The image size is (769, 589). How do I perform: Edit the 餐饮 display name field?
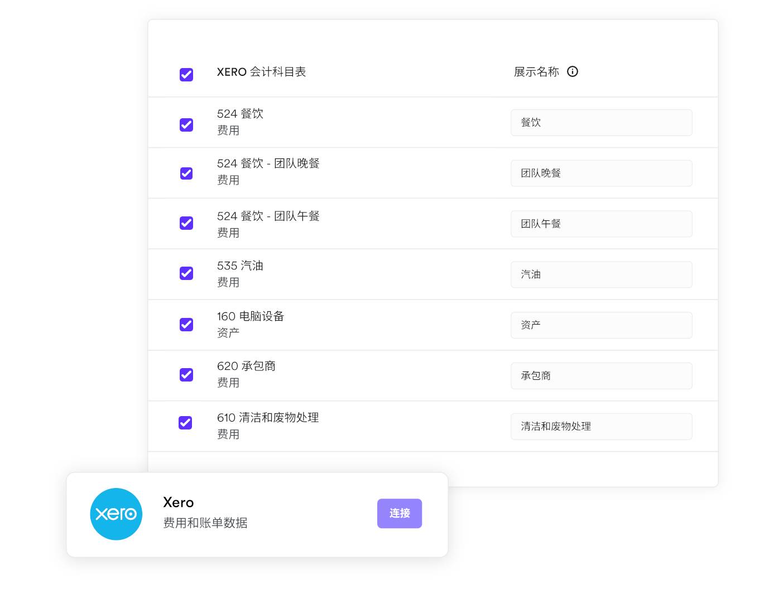[x=602, y=123]
